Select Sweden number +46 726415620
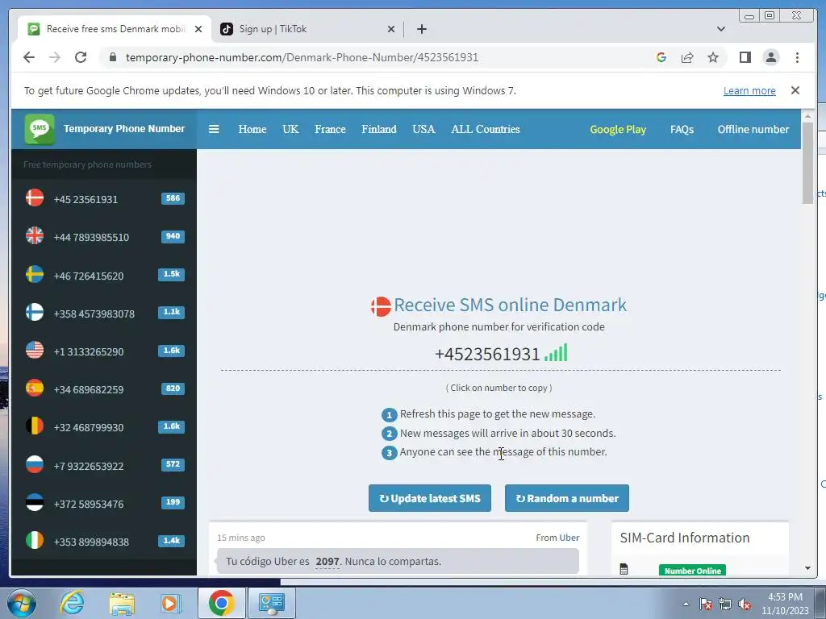Screen dimensions: 826x619 104,276
